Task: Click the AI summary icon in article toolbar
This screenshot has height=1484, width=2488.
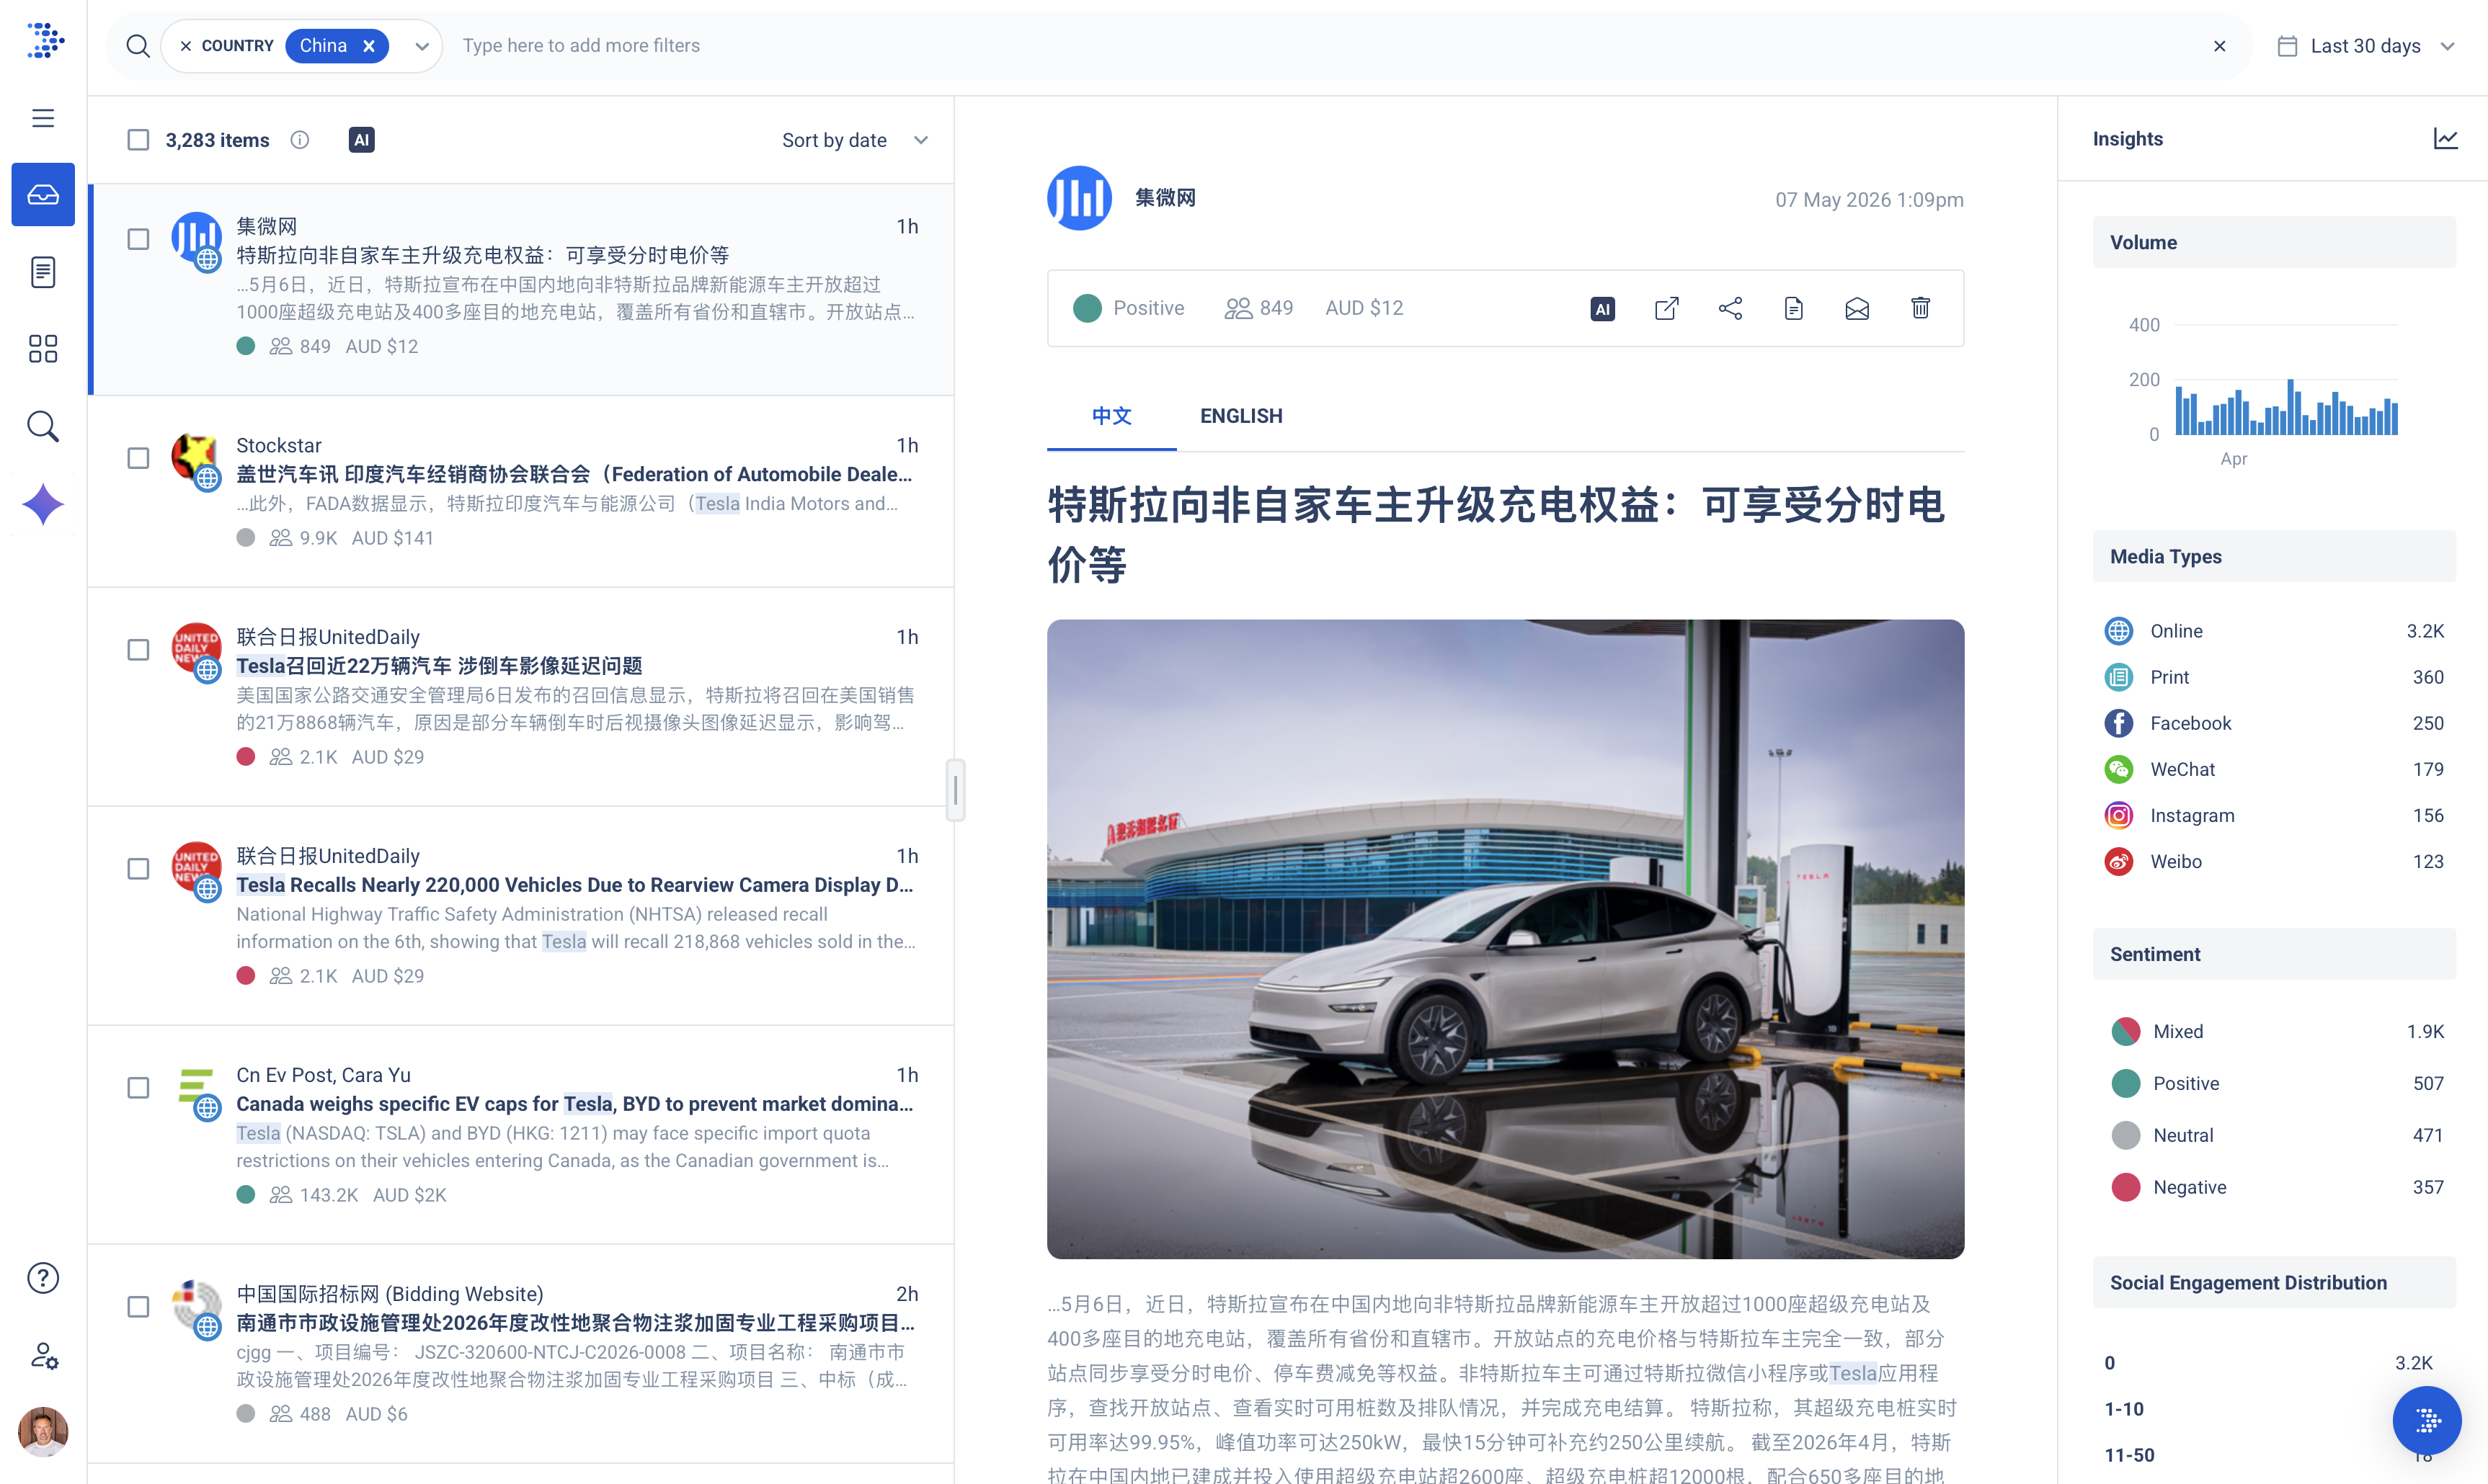Action: [x=1603, y=309]
